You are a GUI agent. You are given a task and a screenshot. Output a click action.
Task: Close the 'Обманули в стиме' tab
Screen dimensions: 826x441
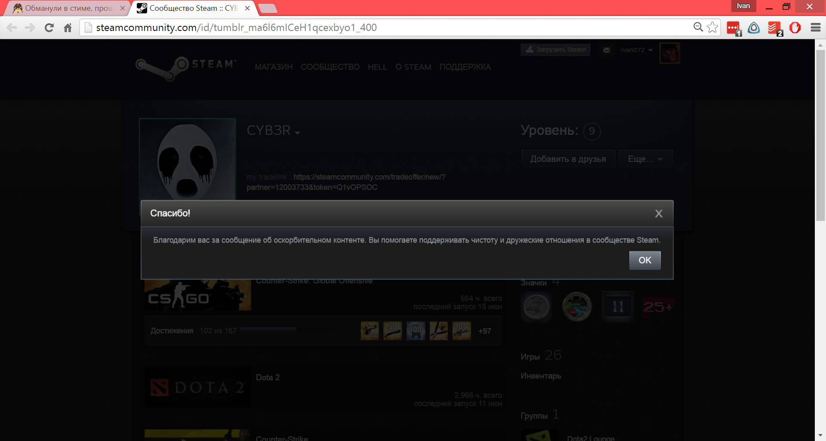click(x=122, y=8)
